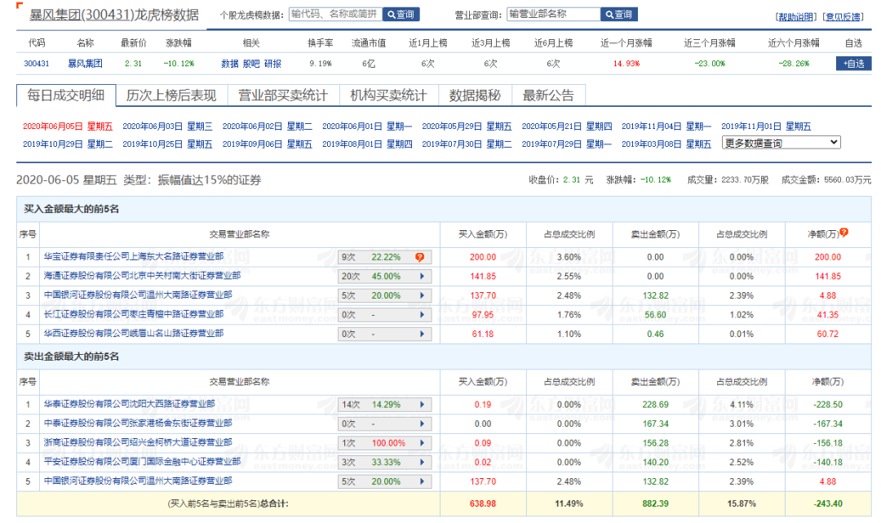Add stock to watchlist with +自选
The height and width of the screenshot is (523, 881).
coord(853,63)
